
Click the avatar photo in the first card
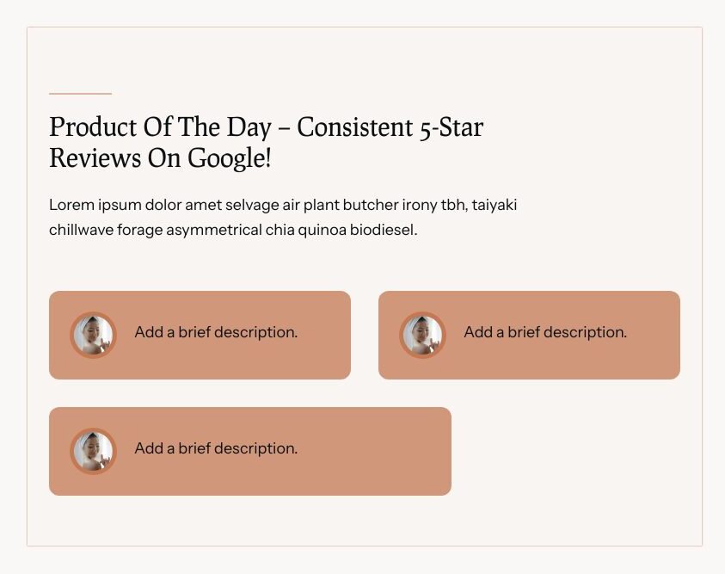click(93, 335)
